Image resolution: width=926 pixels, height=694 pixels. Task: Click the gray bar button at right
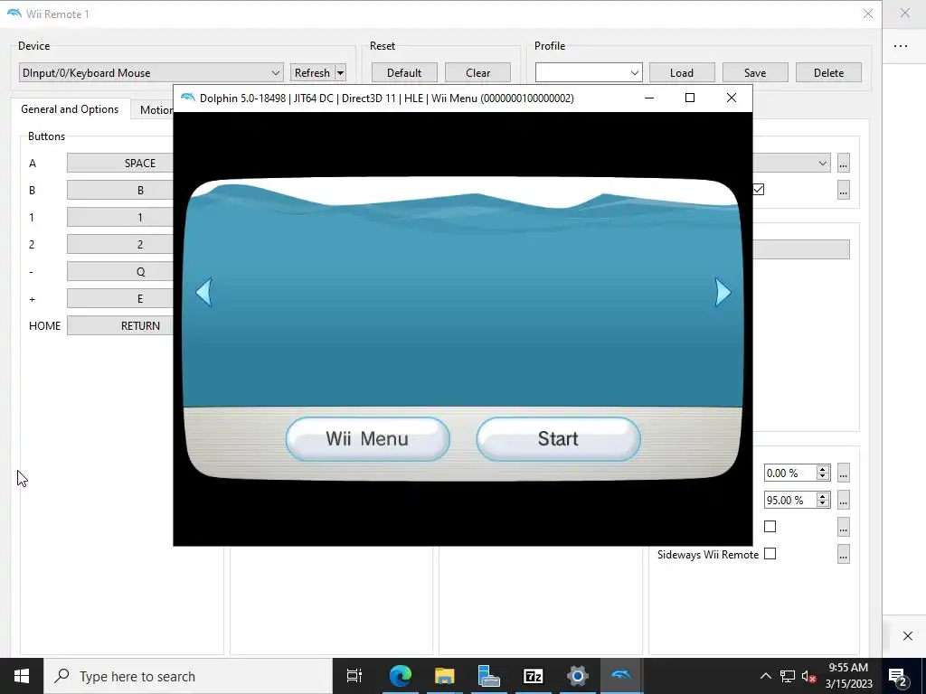click(801, 249)
